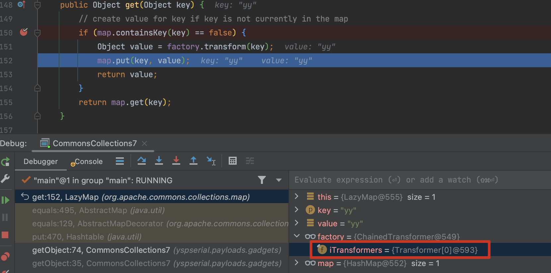Click the 'return value;' statement on line 153
Image resolution: width=551 pixels, height=273 pixels.
127,74
